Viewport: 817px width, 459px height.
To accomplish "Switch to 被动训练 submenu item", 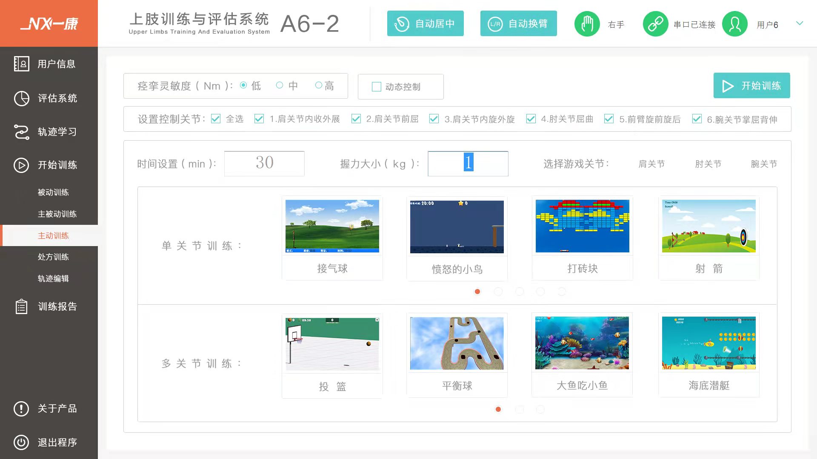I will pos(53,192).
